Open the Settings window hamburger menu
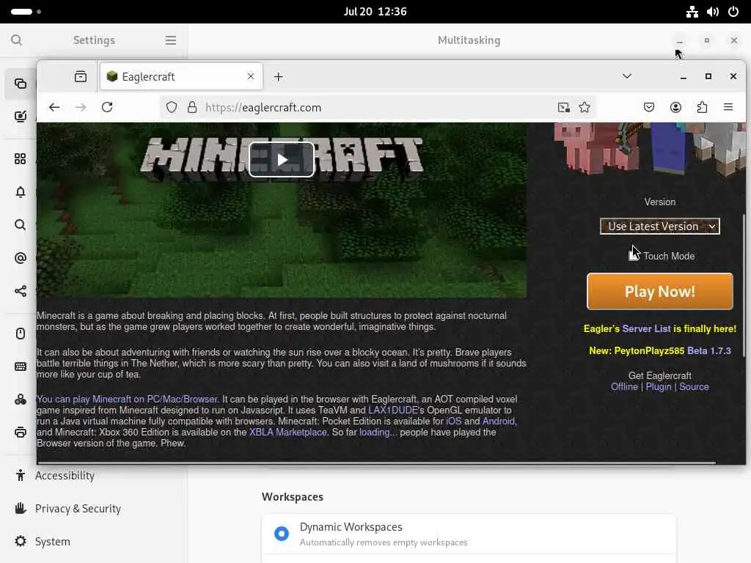Screen dimensions: 751x563 tap(170, 40)
